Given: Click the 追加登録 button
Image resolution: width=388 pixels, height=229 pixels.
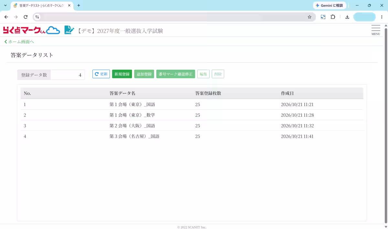Looking at the screenshot, I should (x=144, y=74).
